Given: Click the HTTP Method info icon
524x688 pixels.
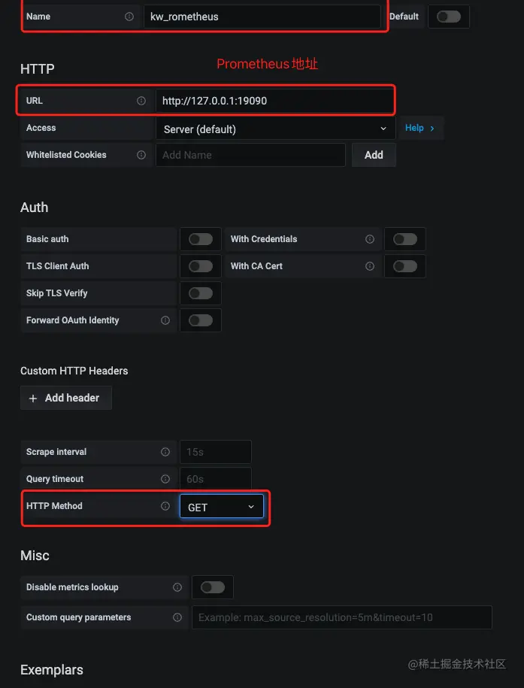Looking at the screenshot, I should pos(165,506).
